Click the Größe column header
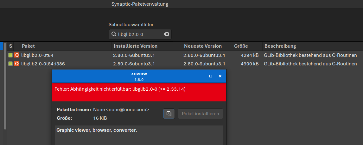 click(241, 46)
